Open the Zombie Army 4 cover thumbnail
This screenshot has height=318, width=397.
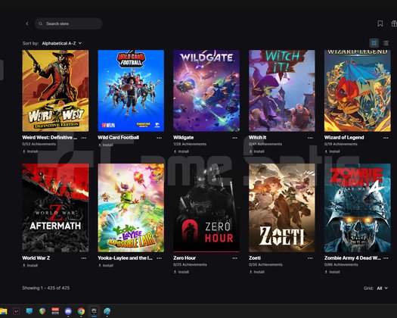[357, 208]
